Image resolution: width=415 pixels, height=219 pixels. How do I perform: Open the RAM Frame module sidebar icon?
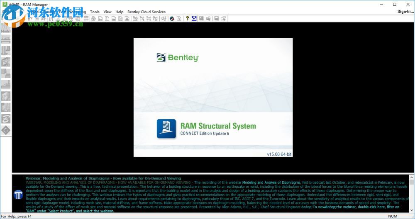click(6, 62)
